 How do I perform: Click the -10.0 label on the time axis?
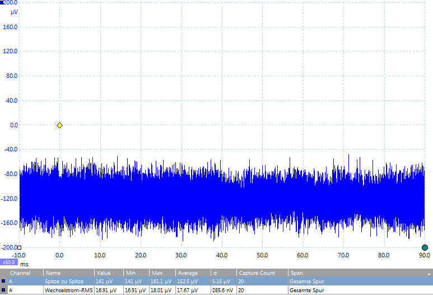click(18, 255)
